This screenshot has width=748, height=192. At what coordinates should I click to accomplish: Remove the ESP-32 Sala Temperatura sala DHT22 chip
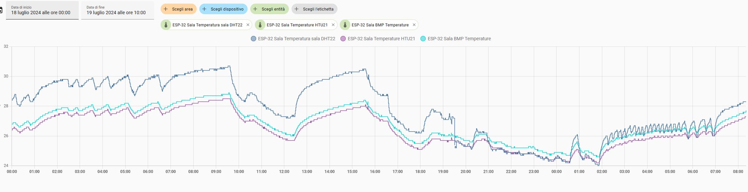248,25
